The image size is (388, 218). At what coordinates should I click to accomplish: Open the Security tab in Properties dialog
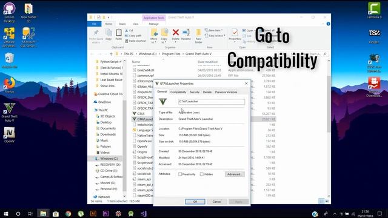click(195, 92)
